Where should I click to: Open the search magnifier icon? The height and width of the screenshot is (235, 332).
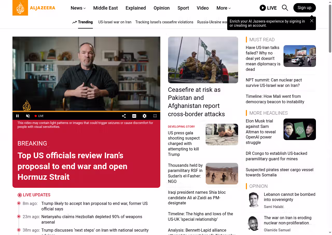coord(285,8)
